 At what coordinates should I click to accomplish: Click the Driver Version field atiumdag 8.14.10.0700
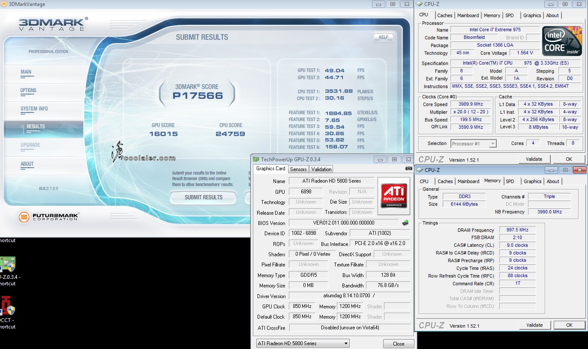349,296
